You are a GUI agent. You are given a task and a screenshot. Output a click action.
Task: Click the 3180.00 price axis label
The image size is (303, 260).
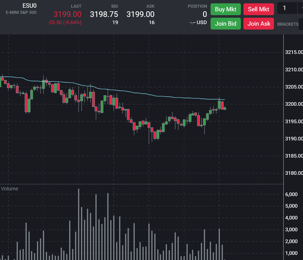[x=294, y=173]
